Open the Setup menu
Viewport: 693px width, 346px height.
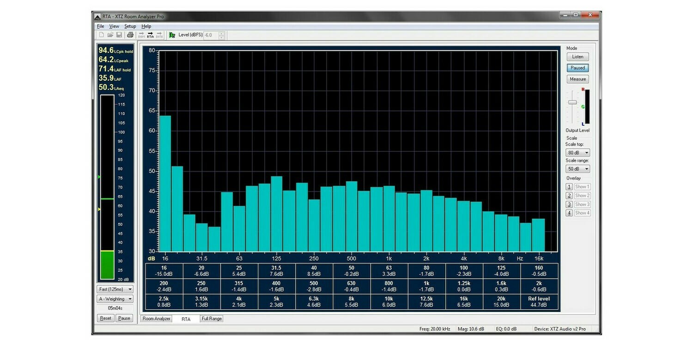130,26
